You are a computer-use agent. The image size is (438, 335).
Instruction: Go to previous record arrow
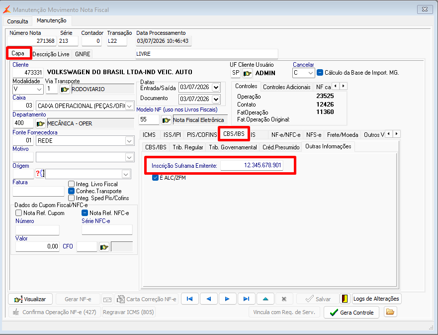coord(209,299)
